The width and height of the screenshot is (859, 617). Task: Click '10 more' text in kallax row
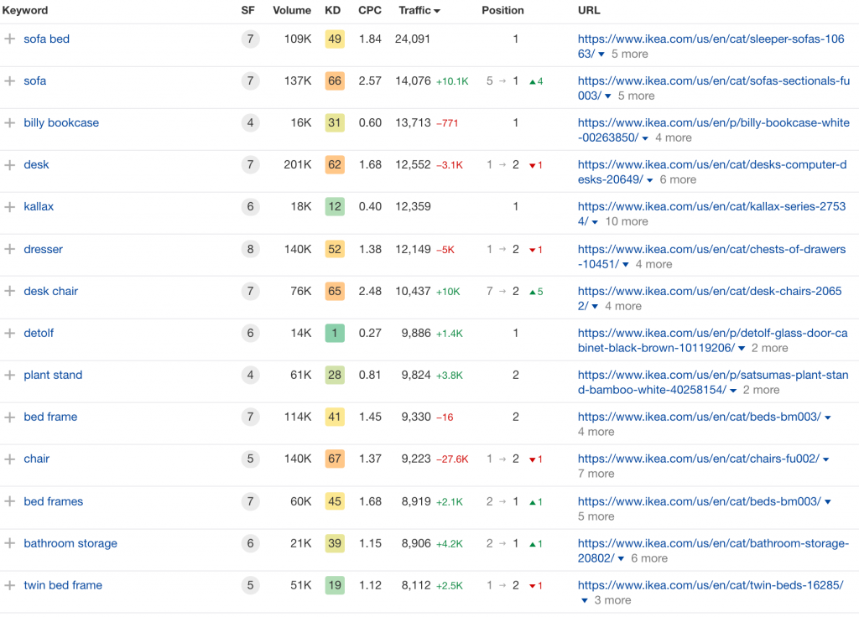626,221
